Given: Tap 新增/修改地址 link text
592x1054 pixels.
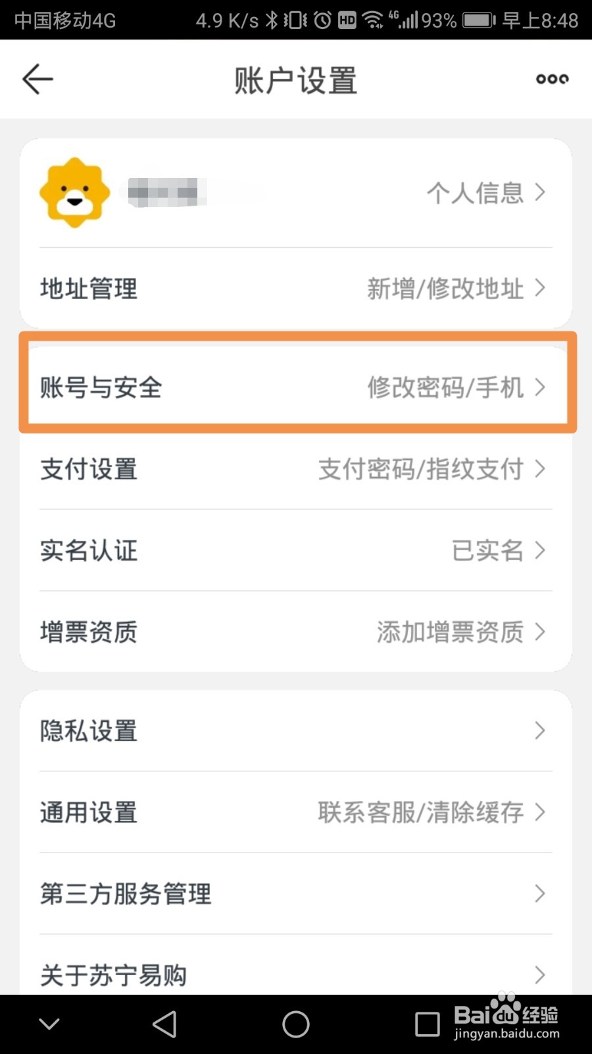Looking at the screenshot, I should 445,289.
